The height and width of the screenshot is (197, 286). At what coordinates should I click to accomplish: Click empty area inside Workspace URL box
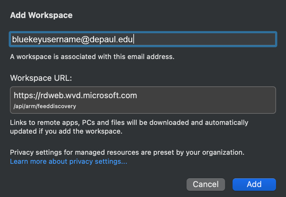[206, 100]
